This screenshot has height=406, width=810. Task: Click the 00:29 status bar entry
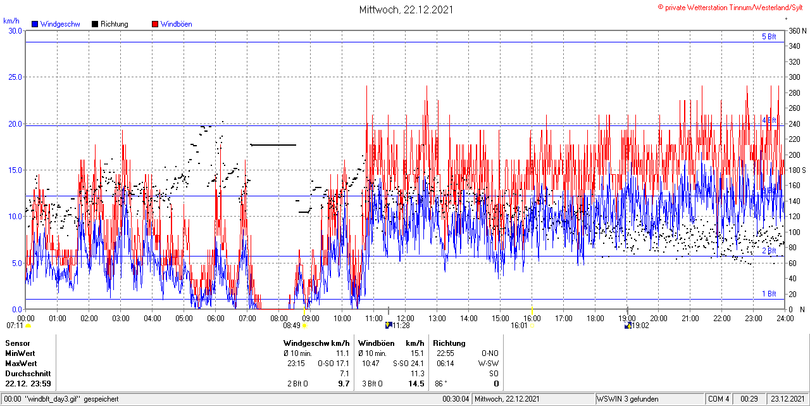pyautogui.click(x=749, y=399)
